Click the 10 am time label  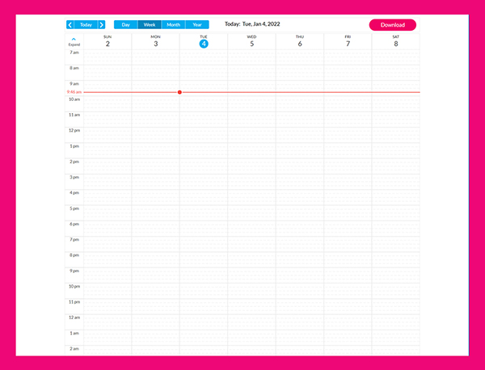click(74, 99)
